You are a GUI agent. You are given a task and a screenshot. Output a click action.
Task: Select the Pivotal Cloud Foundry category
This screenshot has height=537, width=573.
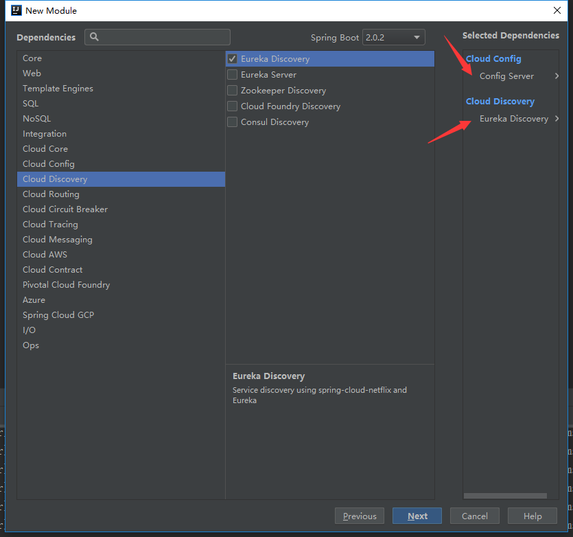[121, 285]
